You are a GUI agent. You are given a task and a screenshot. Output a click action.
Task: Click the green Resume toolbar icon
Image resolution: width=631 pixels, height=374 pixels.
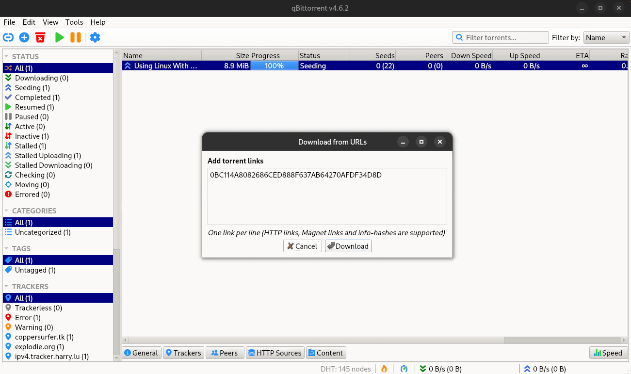60,37
